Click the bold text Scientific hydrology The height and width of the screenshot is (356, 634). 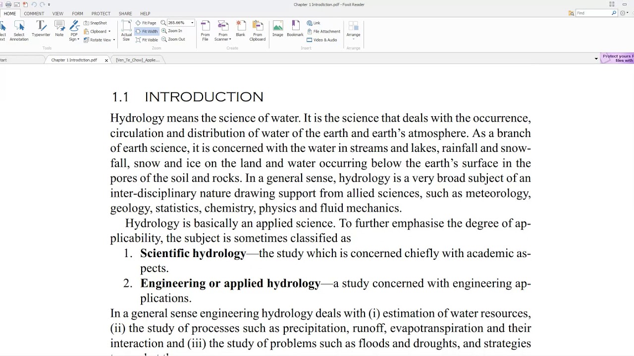click(x=193, y=253)
